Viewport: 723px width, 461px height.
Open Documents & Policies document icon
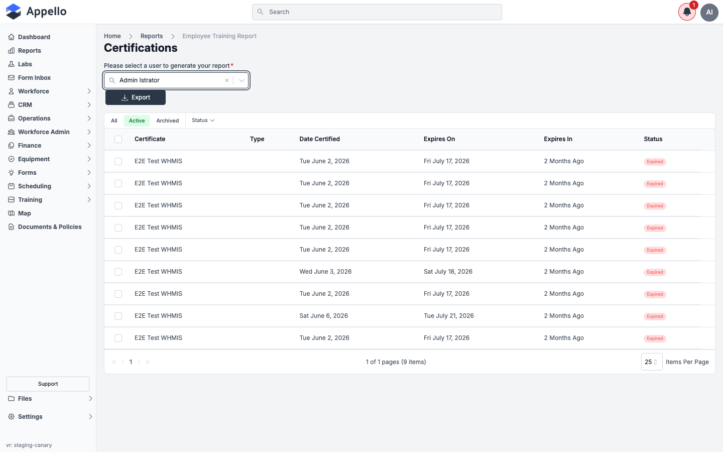click(x=11, y=227)
